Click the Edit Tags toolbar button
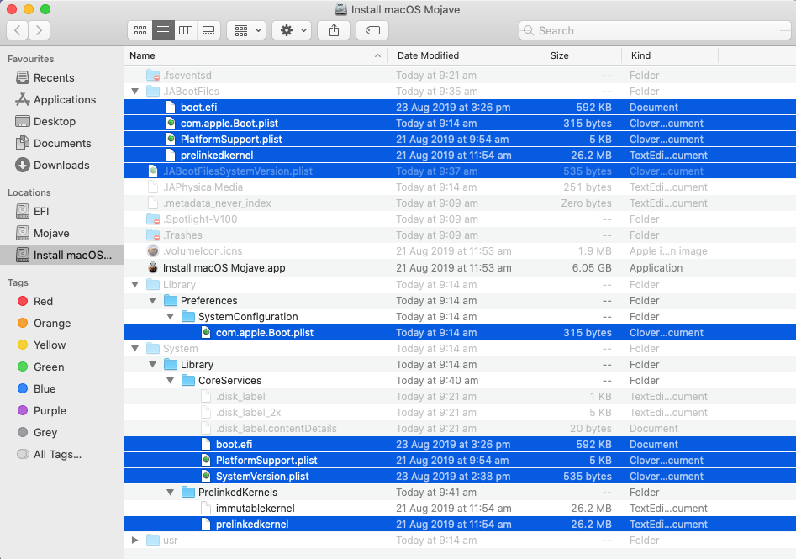796x559 pixels. (x=372, y=30)
